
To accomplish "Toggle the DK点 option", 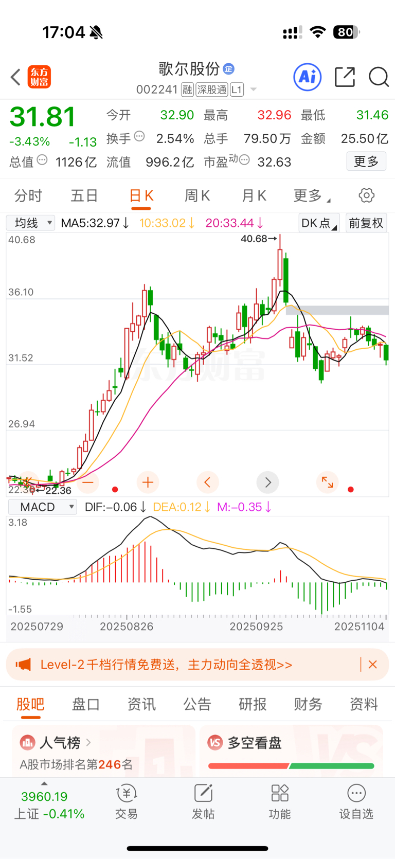I will pyautogui.click(x=319, y=223).
